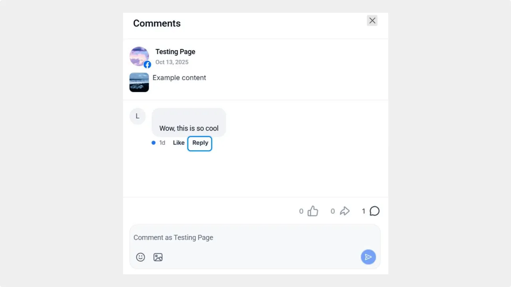Click the 'Oct 13, 2025' post date
This screenshot has width=511, height=287.
(172, 62)
